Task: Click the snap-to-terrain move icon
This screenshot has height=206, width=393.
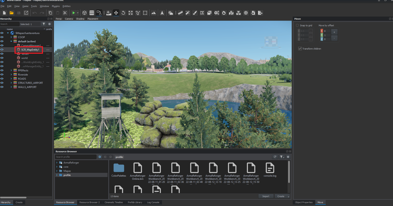Action: pos(109,13)
